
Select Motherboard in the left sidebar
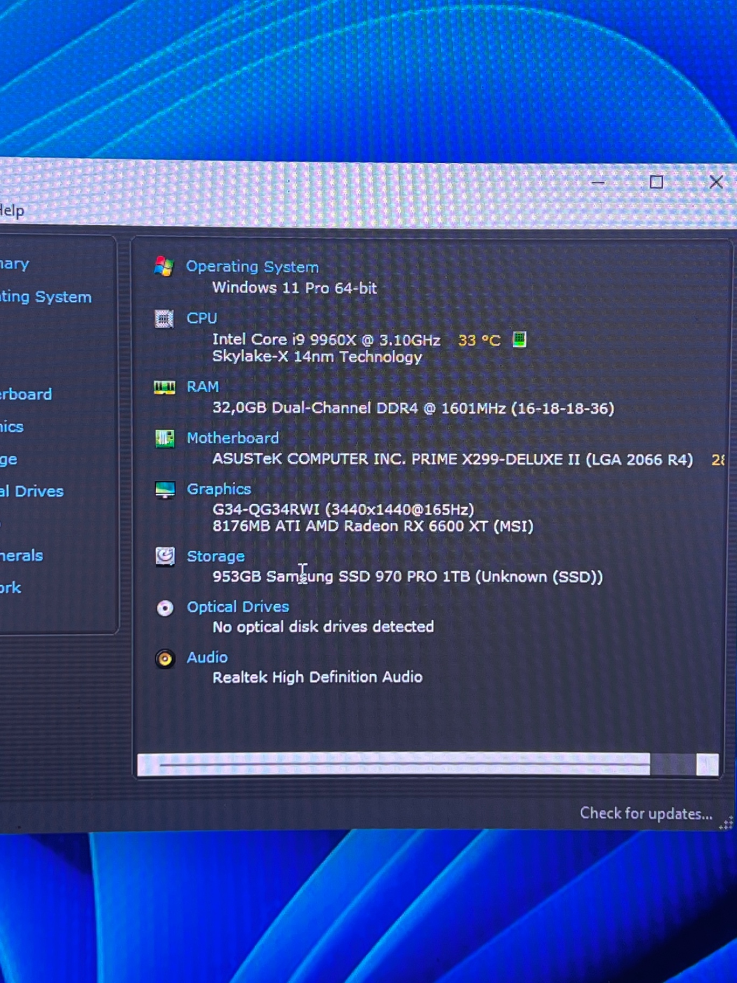click(x=26, y=394)
